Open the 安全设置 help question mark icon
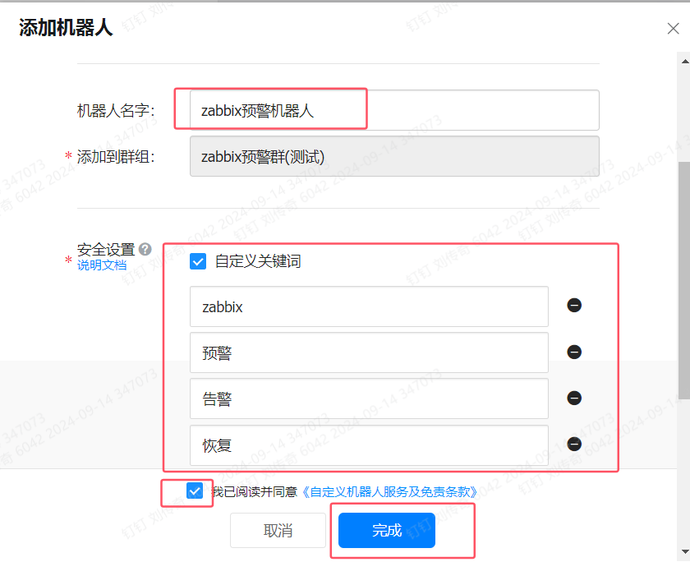Image resolution: width=690 pixels, height=562 pixels. [x=145, y=249]
